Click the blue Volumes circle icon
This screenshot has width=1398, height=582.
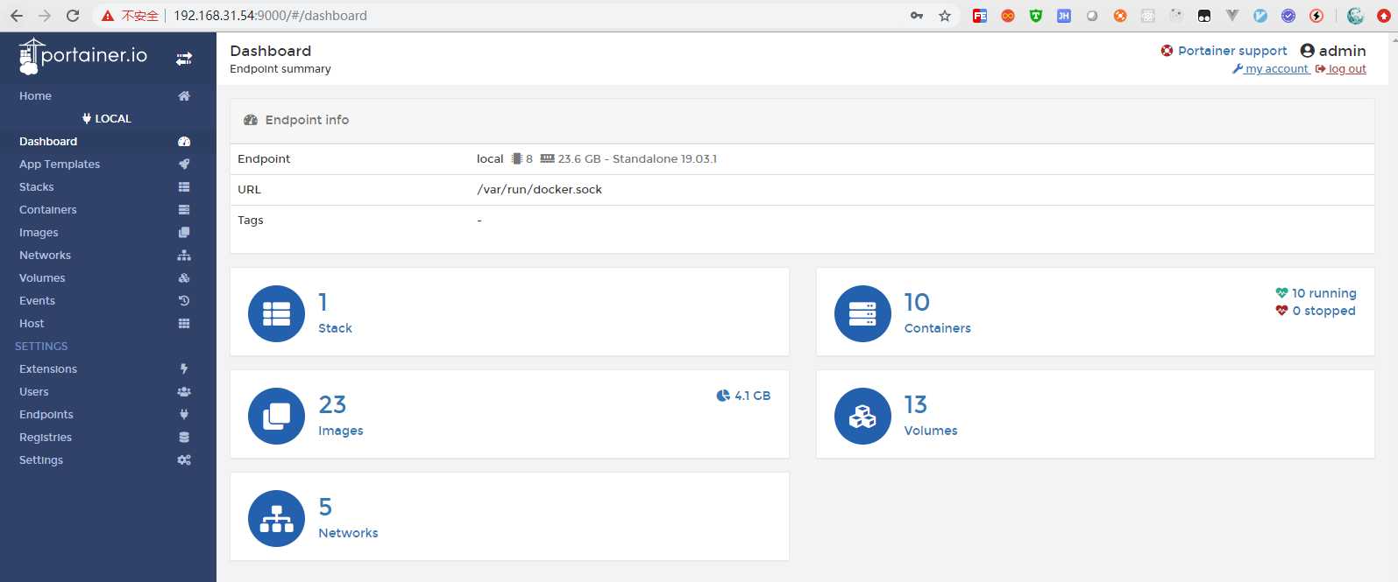click(862, 416)
